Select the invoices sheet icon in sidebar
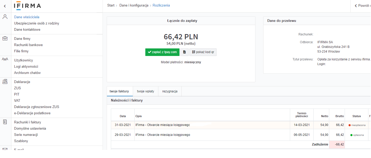This screenshot has width=371, height=158. tap(5, 122)
